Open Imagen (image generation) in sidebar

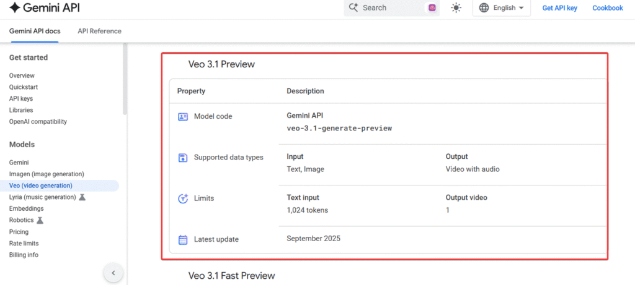[47, 174]
